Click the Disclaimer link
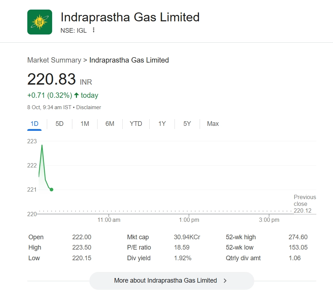The height and width of the screenshot is (294, 333). pyautogui.click(x=89, y=107)
